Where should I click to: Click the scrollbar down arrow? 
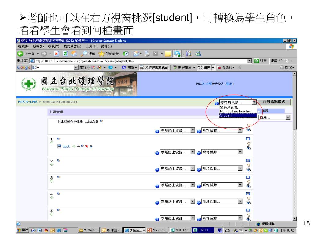(x=294, y=218)
